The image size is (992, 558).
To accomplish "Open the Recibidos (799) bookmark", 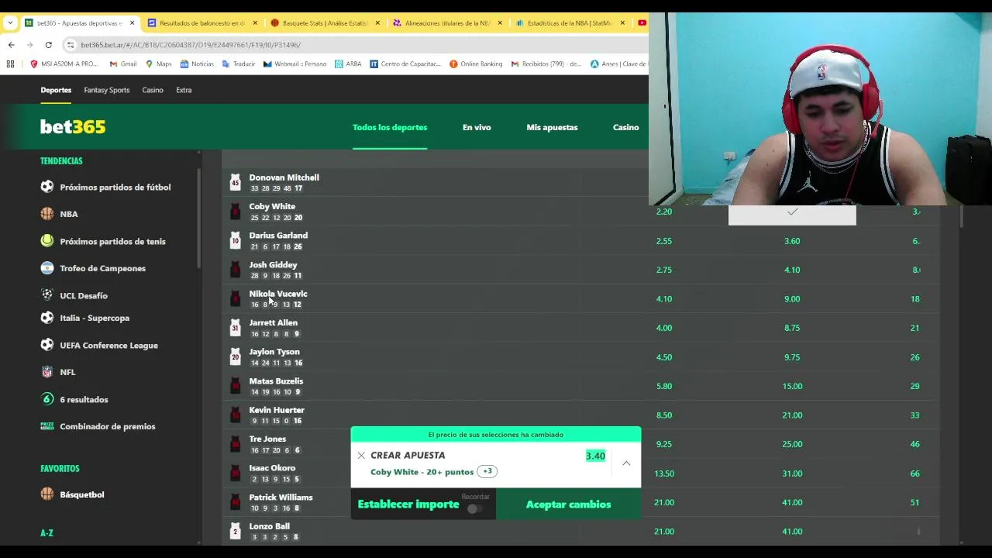I will (546, 64).
